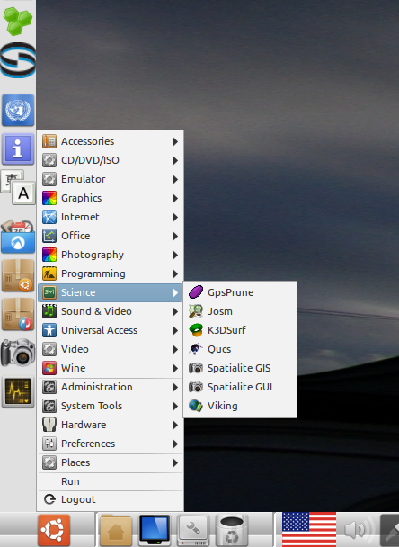The height and width of the screenshot is (547, 399).
Task: Open the software package box with Ubuntu badge
Action: (18, 275)
